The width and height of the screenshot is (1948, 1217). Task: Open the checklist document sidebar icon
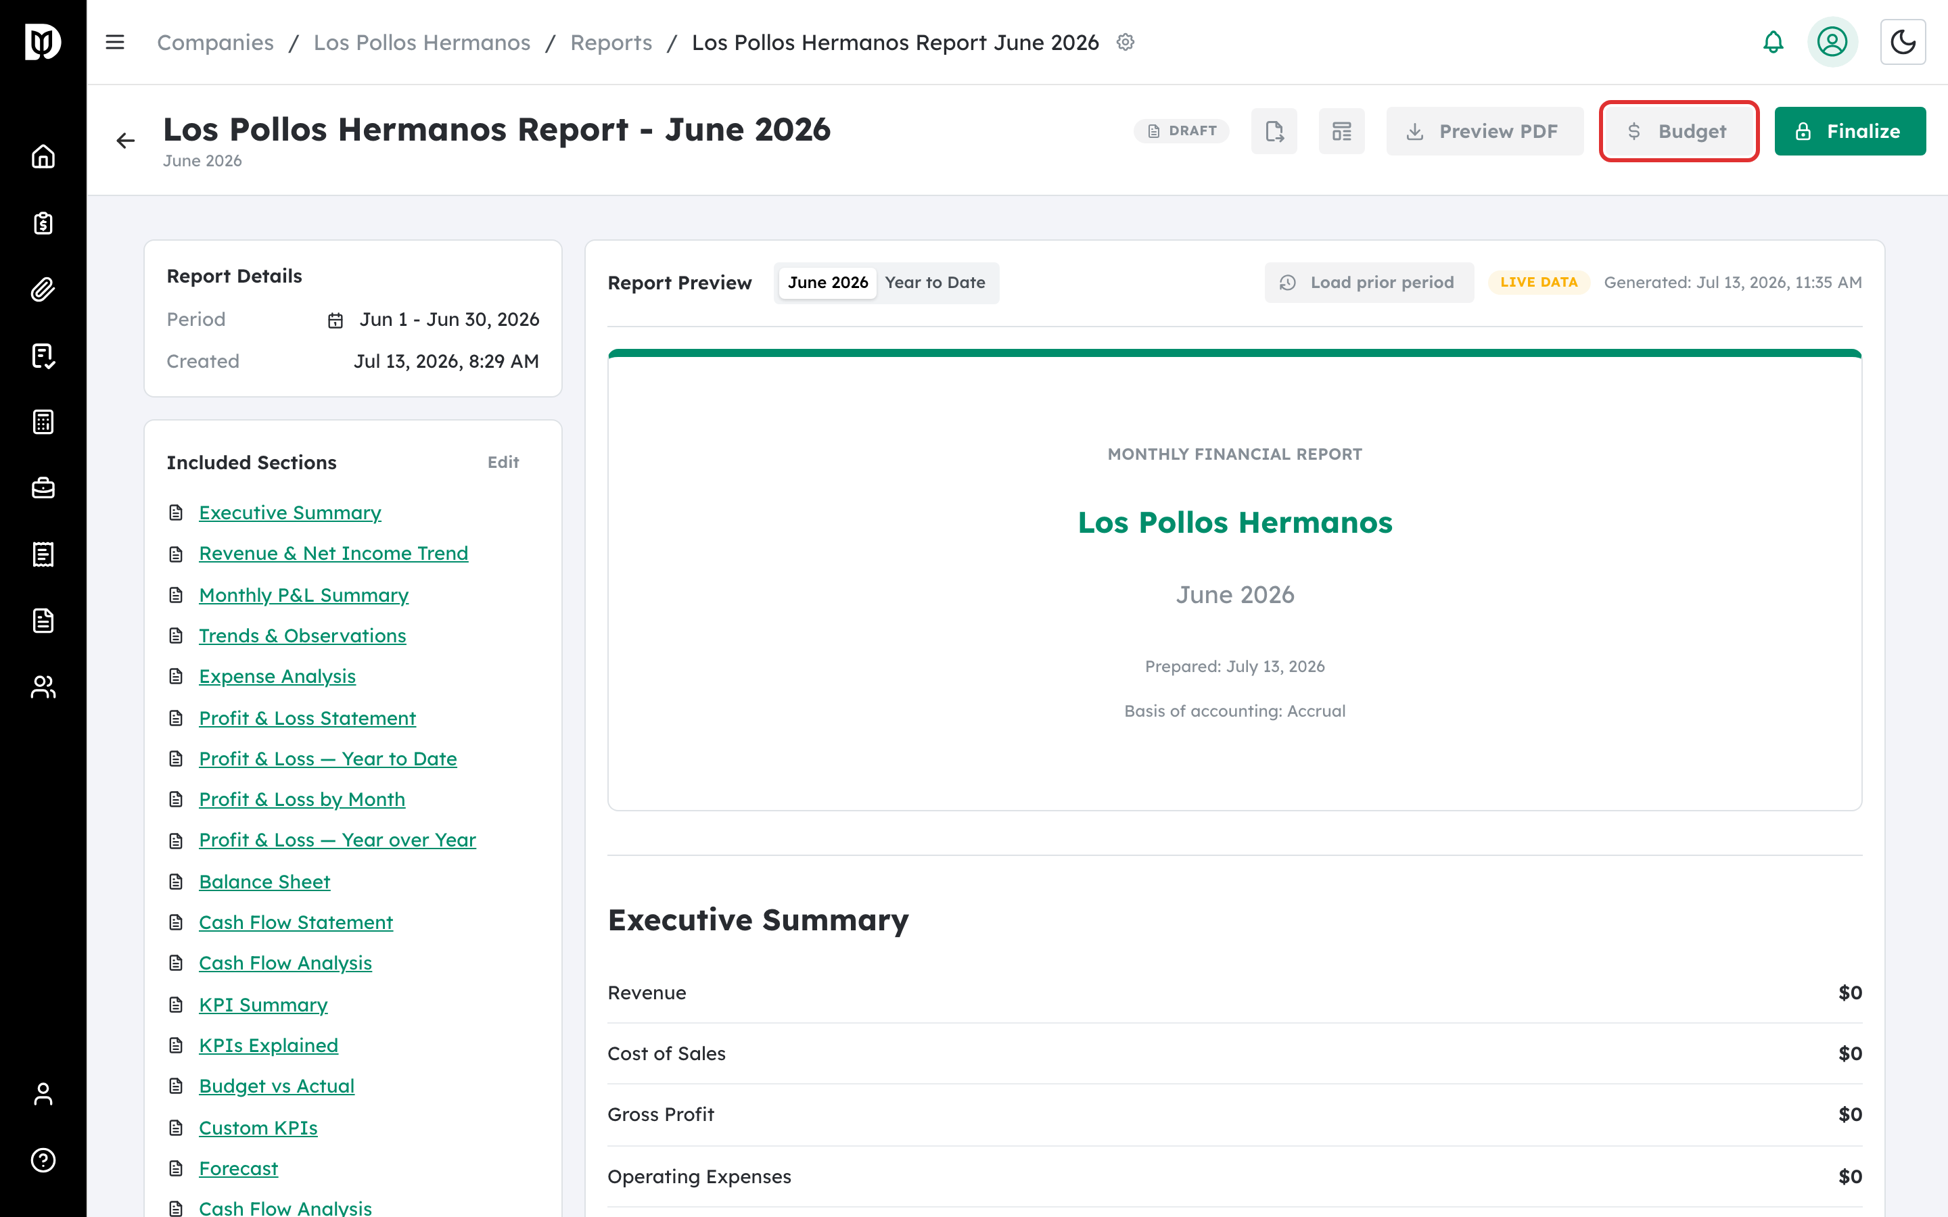(x=43, y=356)
